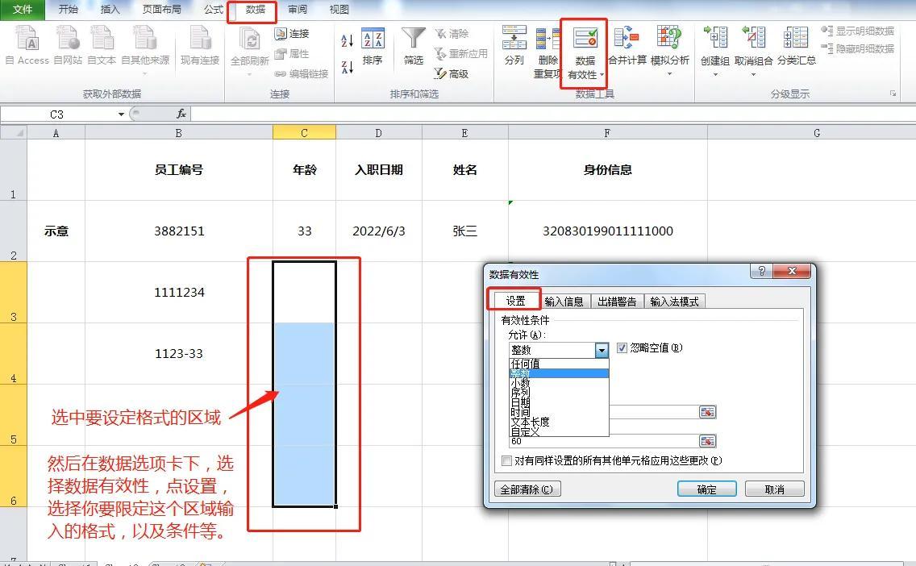Click the dialog help question button
Image resolution: width=916 pixels, height=566 pixels.
pyautogui.click(x=761, y=271)
